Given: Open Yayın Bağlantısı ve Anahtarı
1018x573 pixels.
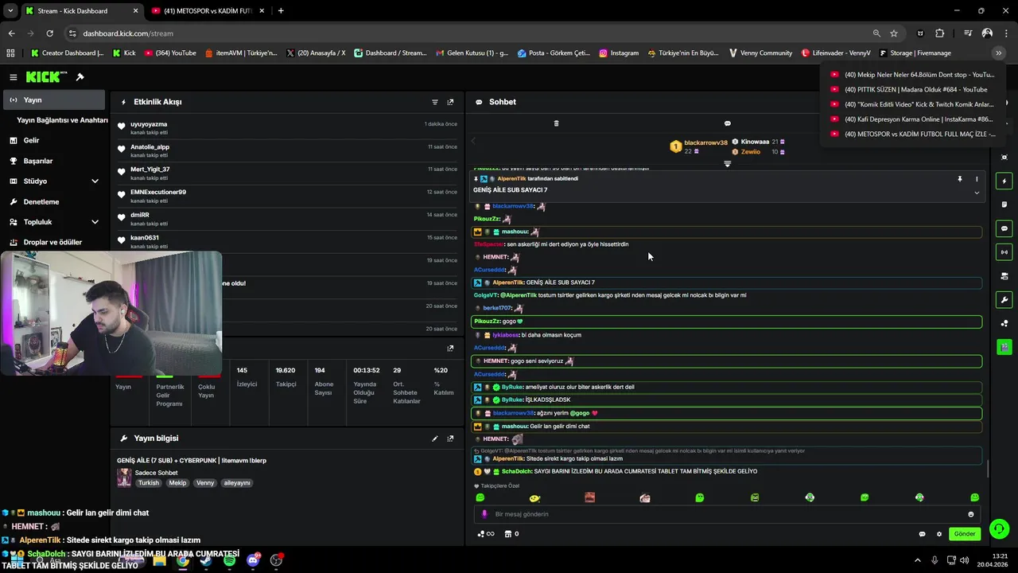Looking at the screenshot, I should click(62, 120).
